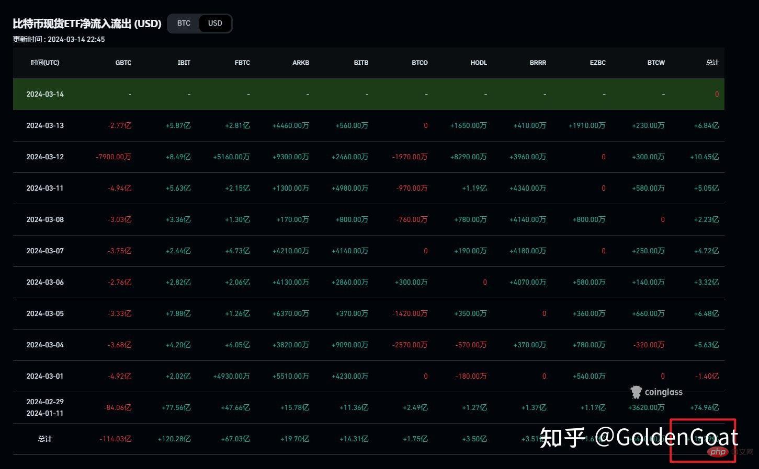Select the 2024-03-06 date cell
This screenshot has width=759, height=469.
click(45, 283)
